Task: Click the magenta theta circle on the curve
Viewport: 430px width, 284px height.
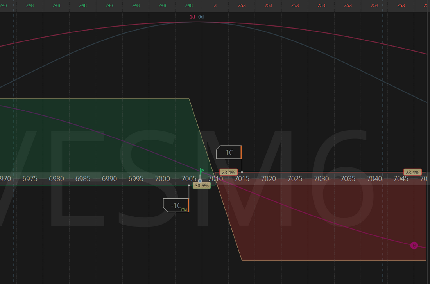Action: [x=414, y=245]
